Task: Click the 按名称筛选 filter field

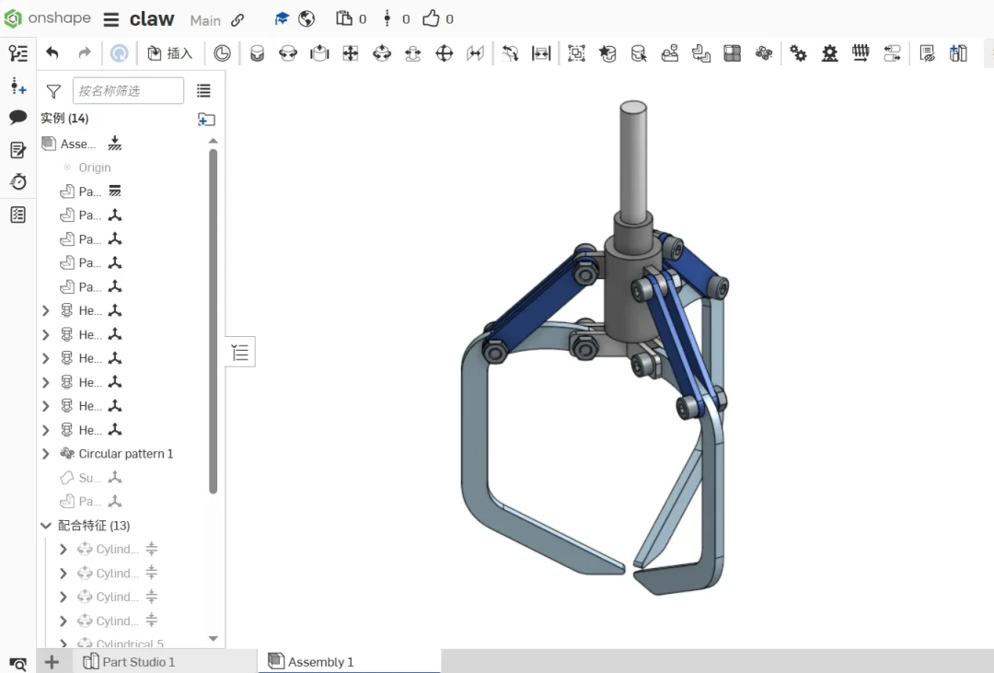Action: (x=128, y=91)
